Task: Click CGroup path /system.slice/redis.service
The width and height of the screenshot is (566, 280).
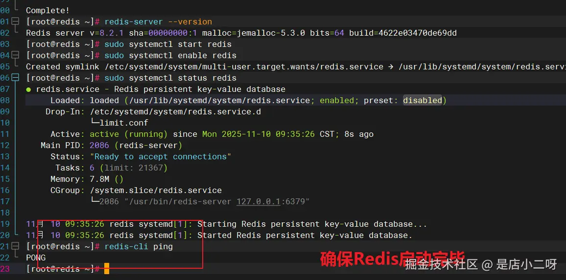Action: 156,190
